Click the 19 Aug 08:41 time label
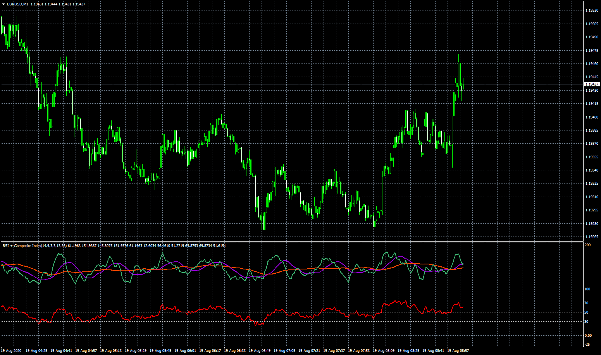The height and width of the screenshot is (355, 601). coord(433,351)
